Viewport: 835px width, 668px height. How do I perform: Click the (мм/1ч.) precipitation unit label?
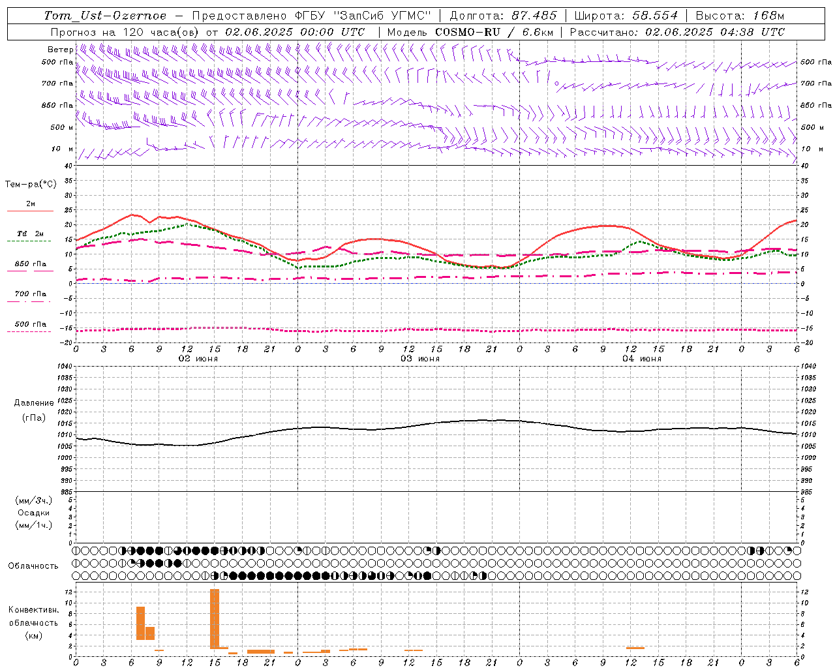click(x=34, y=526)
